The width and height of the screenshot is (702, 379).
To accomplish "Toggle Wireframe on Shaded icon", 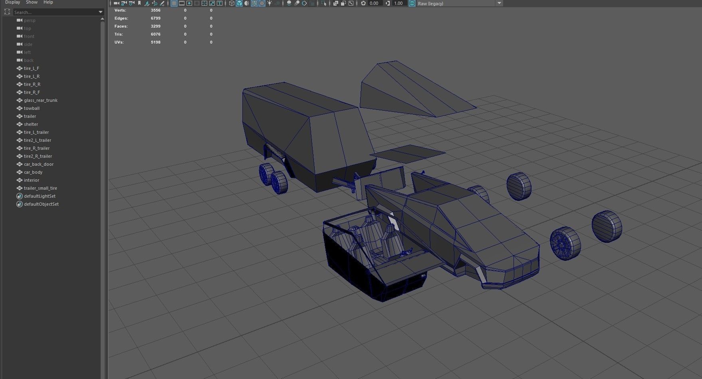I will coord(254,3).
